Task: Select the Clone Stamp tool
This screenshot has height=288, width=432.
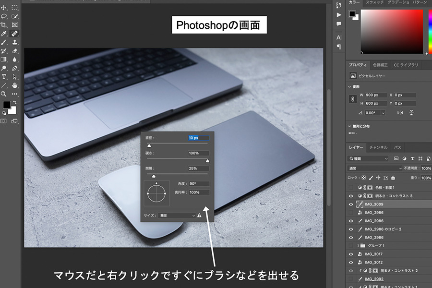Action: pyautogui.click(x=14, y=42)
